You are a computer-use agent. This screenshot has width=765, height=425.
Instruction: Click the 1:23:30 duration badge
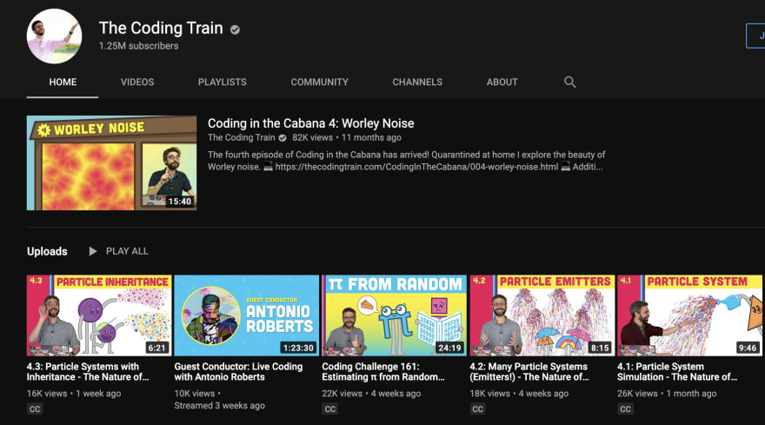click(298, 348)
